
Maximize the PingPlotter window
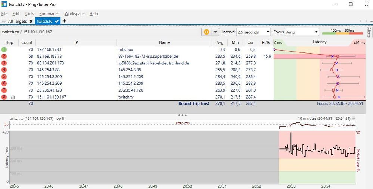pos(351,4)
